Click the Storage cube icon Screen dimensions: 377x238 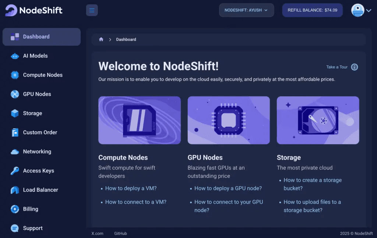[15, 113]
